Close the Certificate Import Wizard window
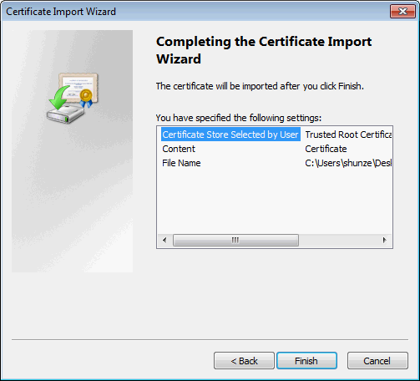This screenshot has width=420, height=381. click(402, 12)
